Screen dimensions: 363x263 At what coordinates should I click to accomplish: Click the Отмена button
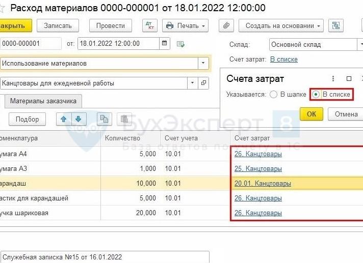pos(346,114)
